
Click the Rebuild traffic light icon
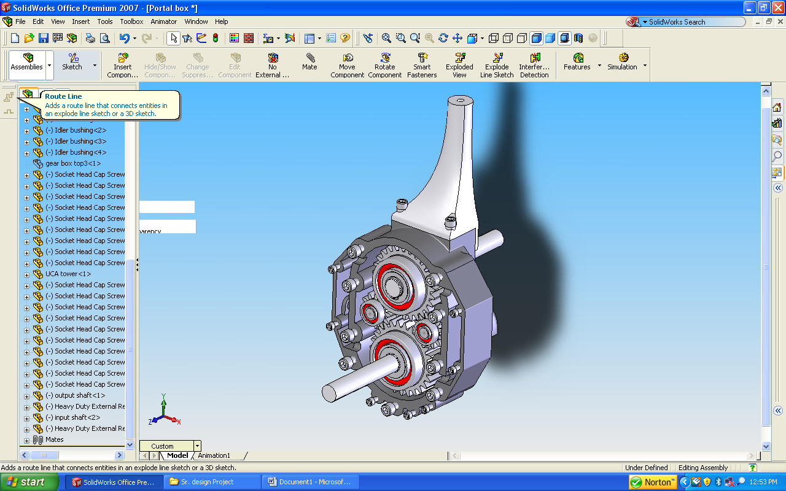[216, 38]
